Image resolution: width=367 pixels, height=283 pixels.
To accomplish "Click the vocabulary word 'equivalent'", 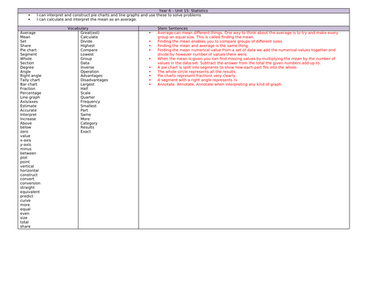I will point(30,192).
